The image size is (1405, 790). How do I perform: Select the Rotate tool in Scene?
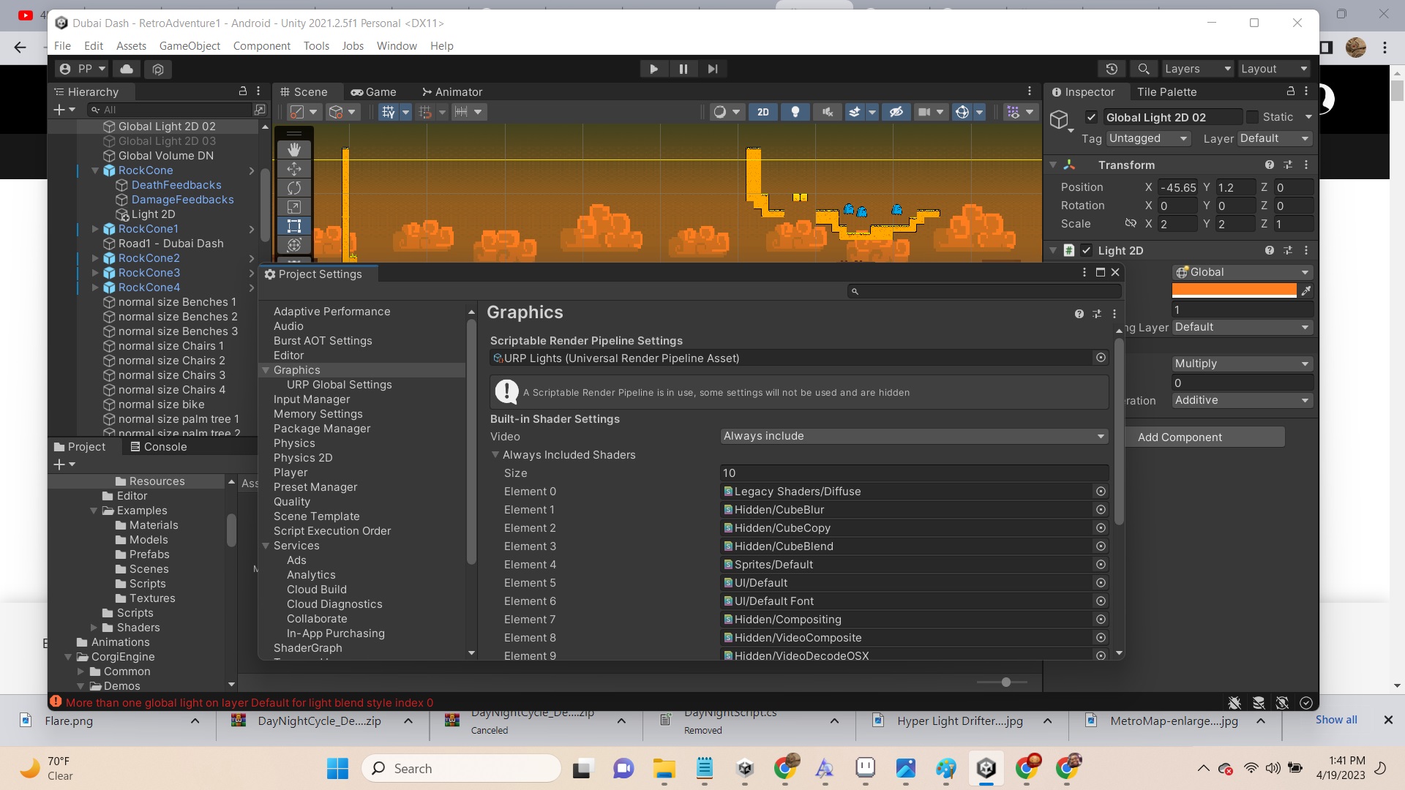click(294, 188)
